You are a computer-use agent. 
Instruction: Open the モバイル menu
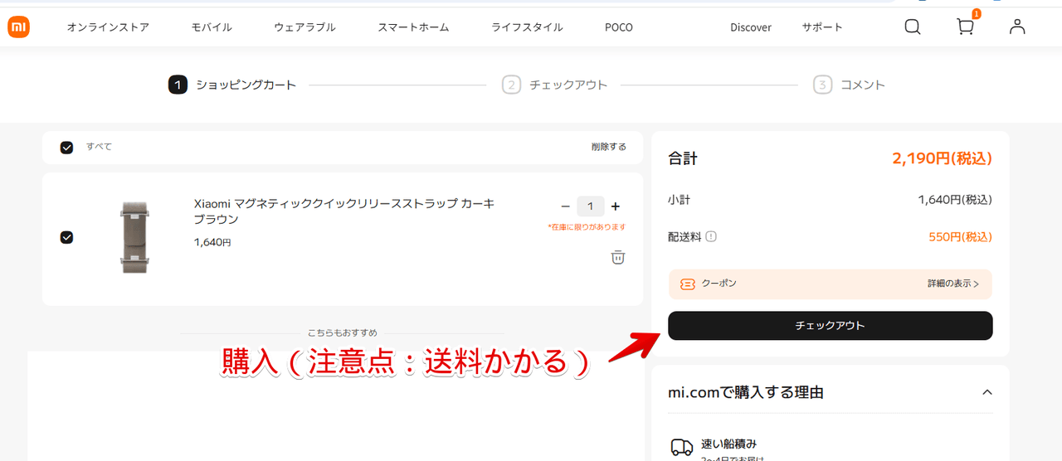click(x=212, y=27)
